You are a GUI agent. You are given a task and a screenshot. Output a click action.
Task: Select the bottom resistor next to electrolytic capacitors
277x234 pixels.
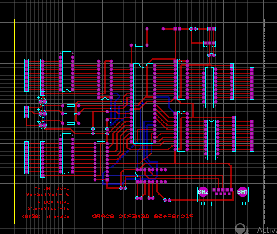pyautogui.click(x=71, y=123)
